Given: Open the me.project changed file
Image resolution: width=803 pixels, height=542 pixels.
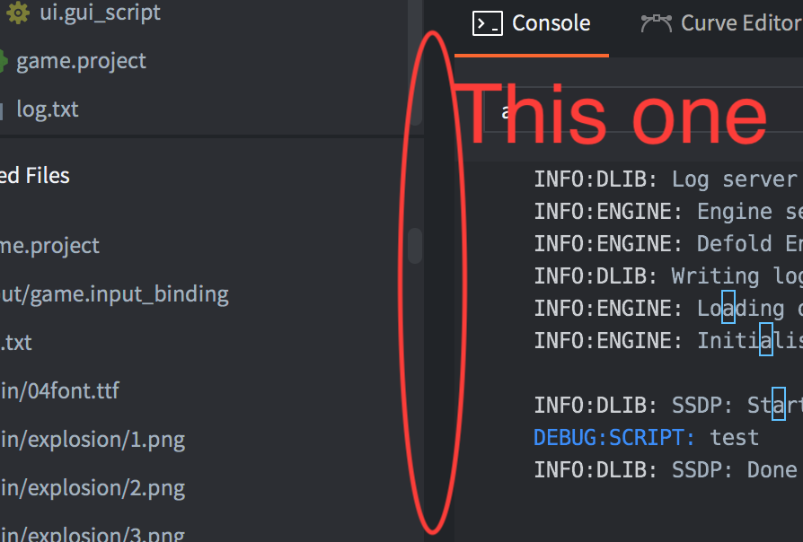Looking at the screenshot, I should click(49, 246).
